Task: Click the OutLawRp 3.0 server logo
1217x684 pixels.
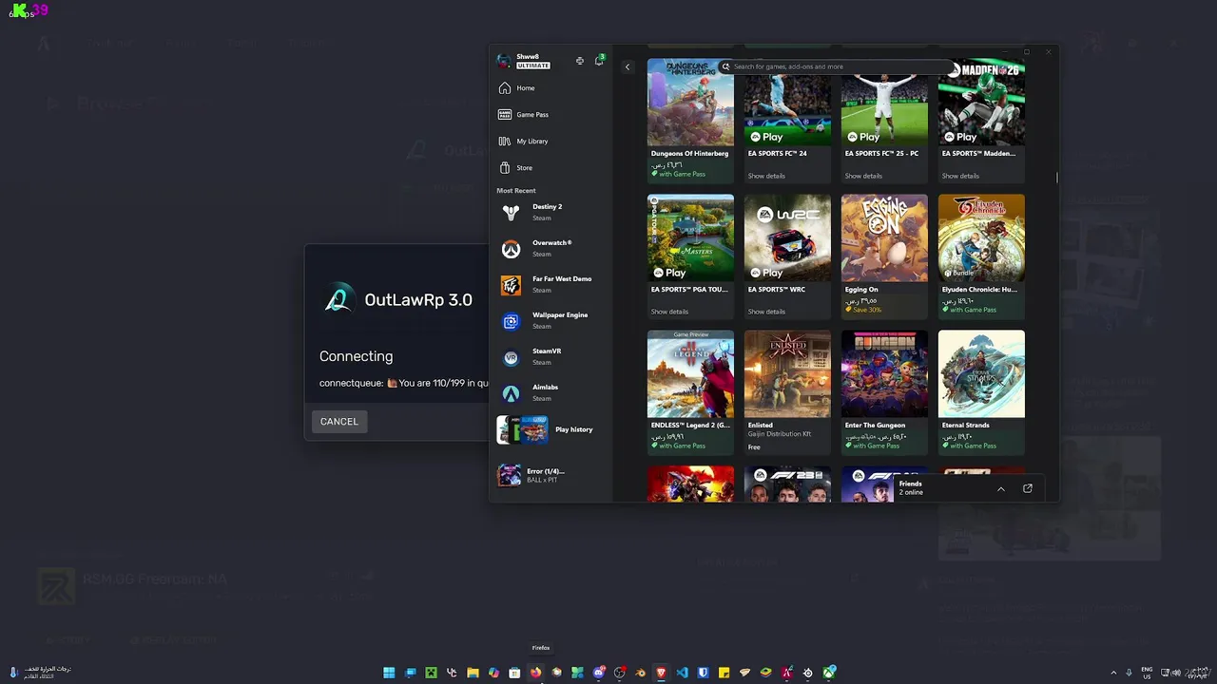Action: coord(338,299)
